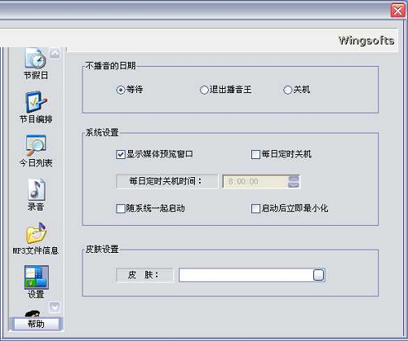Click the 每日定时关机时间 time input field
The image size is (408, 341).
point(255,181)
